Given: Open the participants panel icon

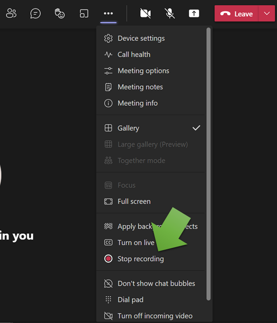Looking at the screenshot, I should coord(11,13).
